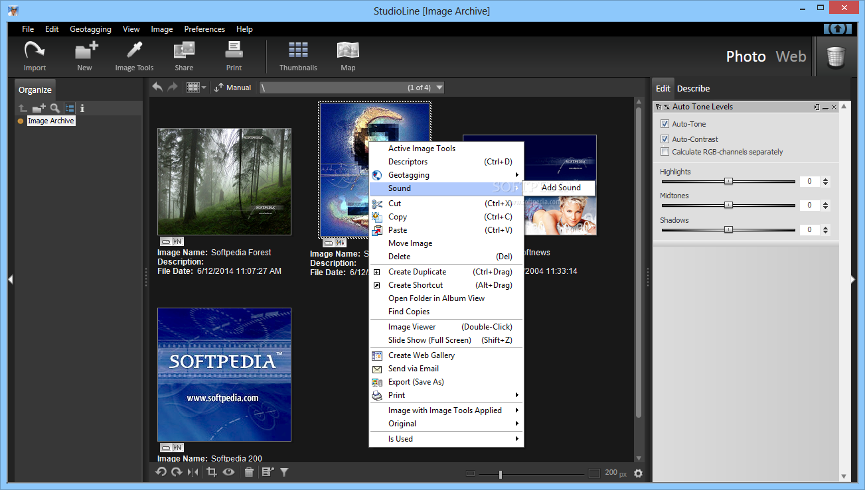This screenshot has width=865, height=490.
Task: Minimize the Auto Tone Levels panel
Action: (825, 107)
